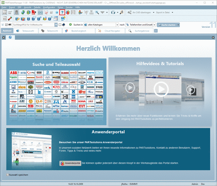
Task: Click the green plus icon before Suchen in
Action: pyautogui.click(x=70, y=25)
